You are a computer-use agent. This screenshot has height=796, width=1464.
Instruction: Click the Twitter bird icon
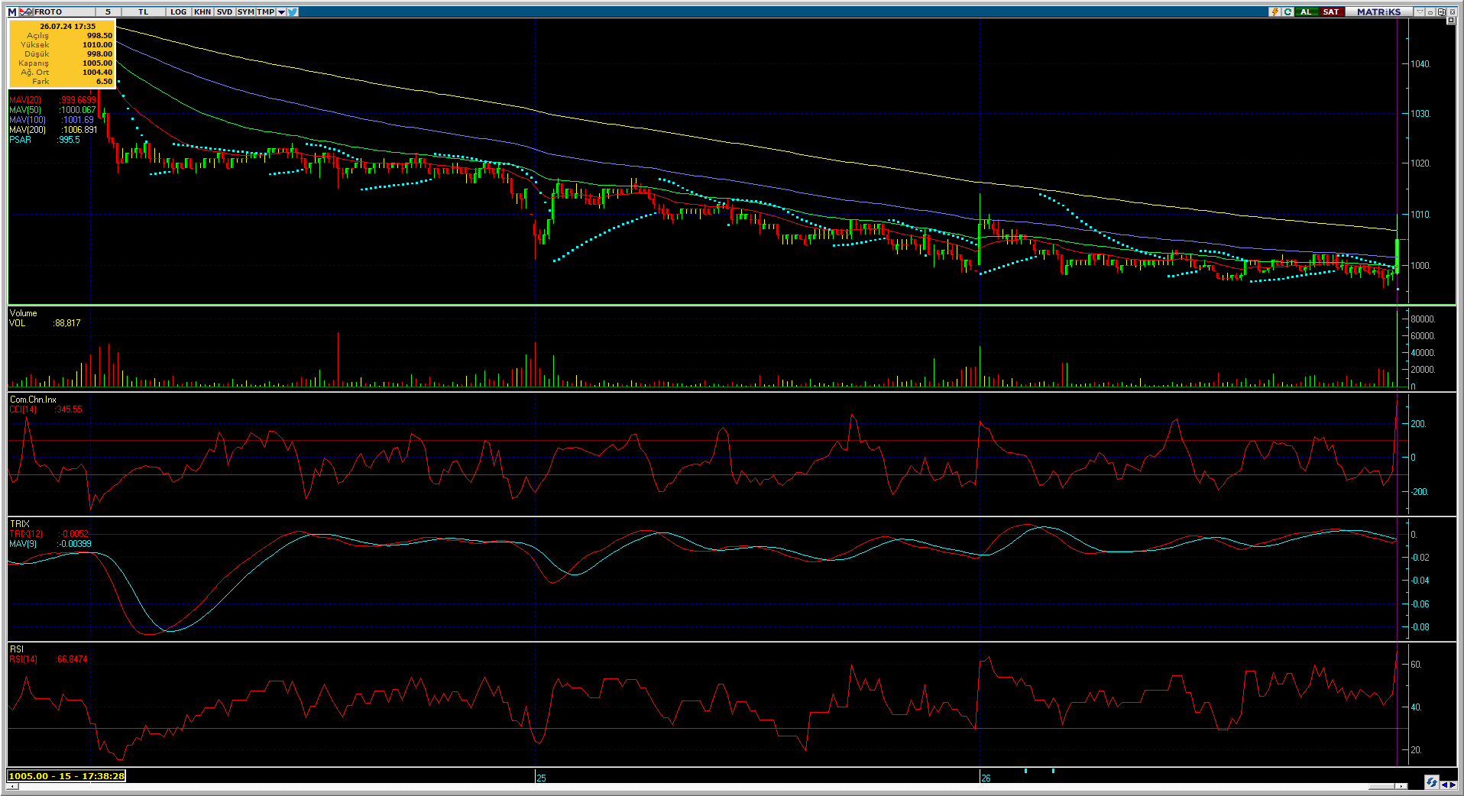pyautogui.click(x=293, y=11)
